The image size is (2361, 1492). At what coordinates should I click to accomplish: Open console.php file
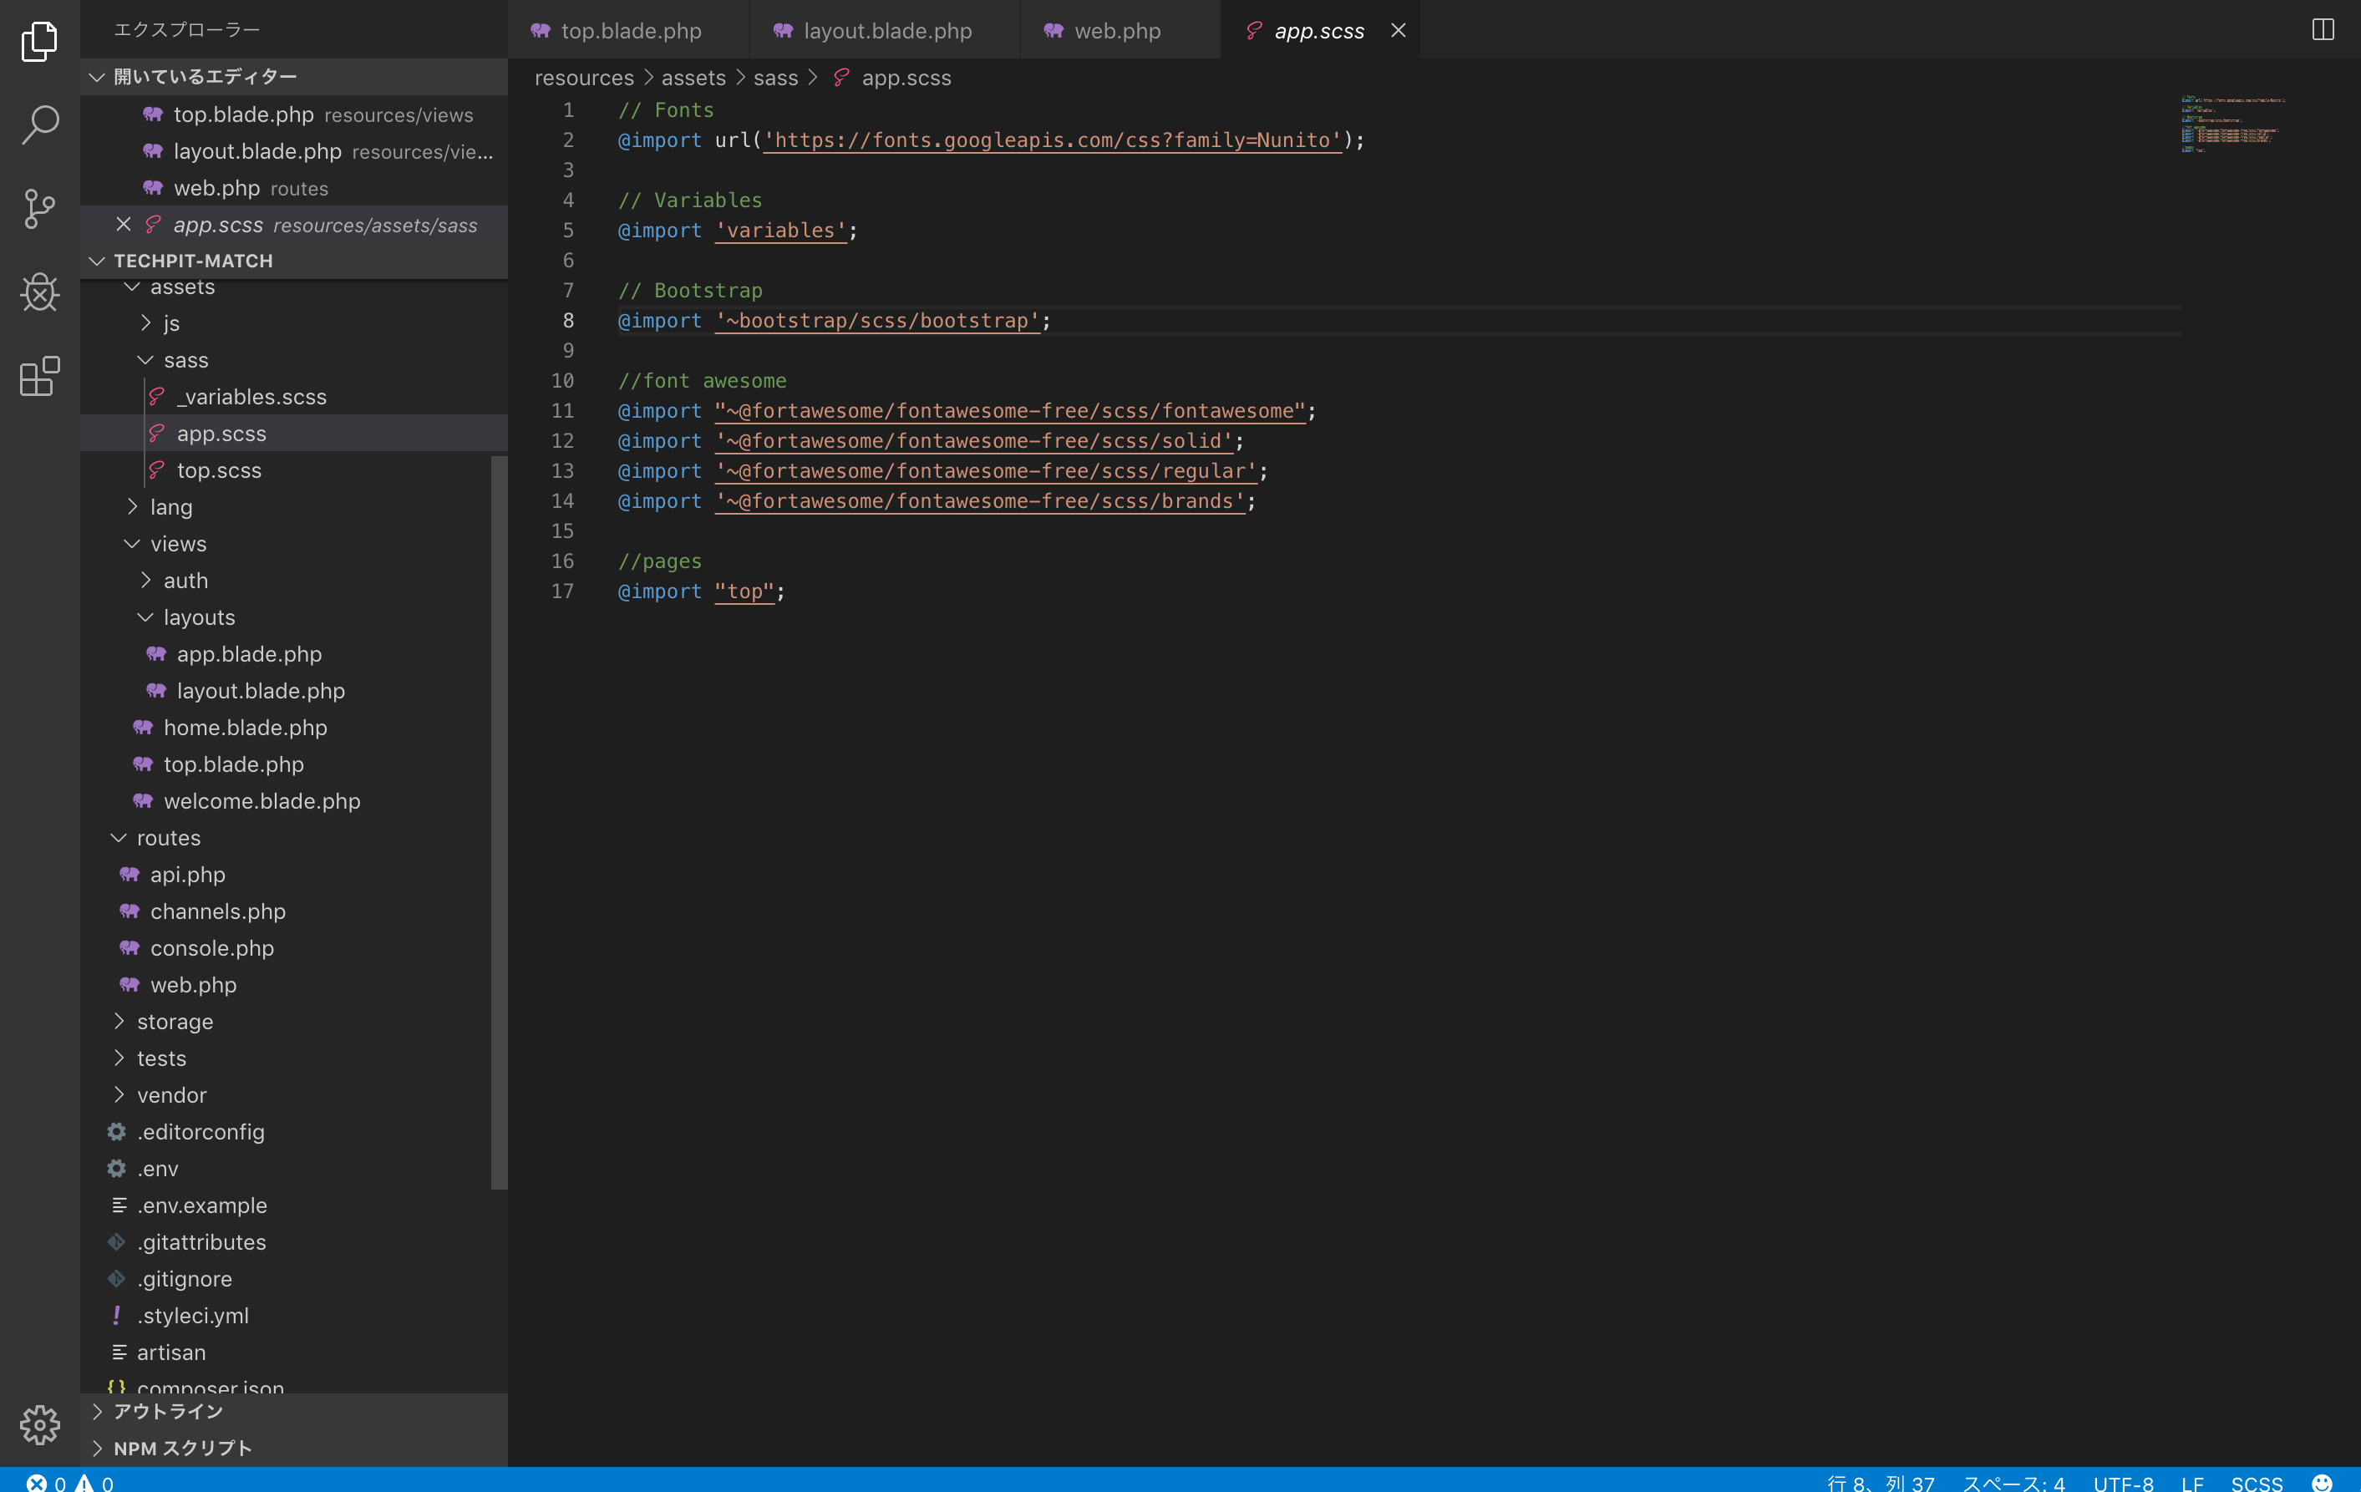click(x=294, y=948)
